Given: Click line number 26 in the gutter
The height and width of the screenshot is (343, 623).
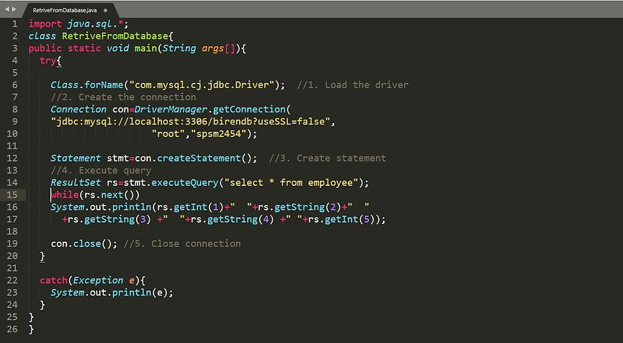Looking at the screenshot, I should [12, 329].
